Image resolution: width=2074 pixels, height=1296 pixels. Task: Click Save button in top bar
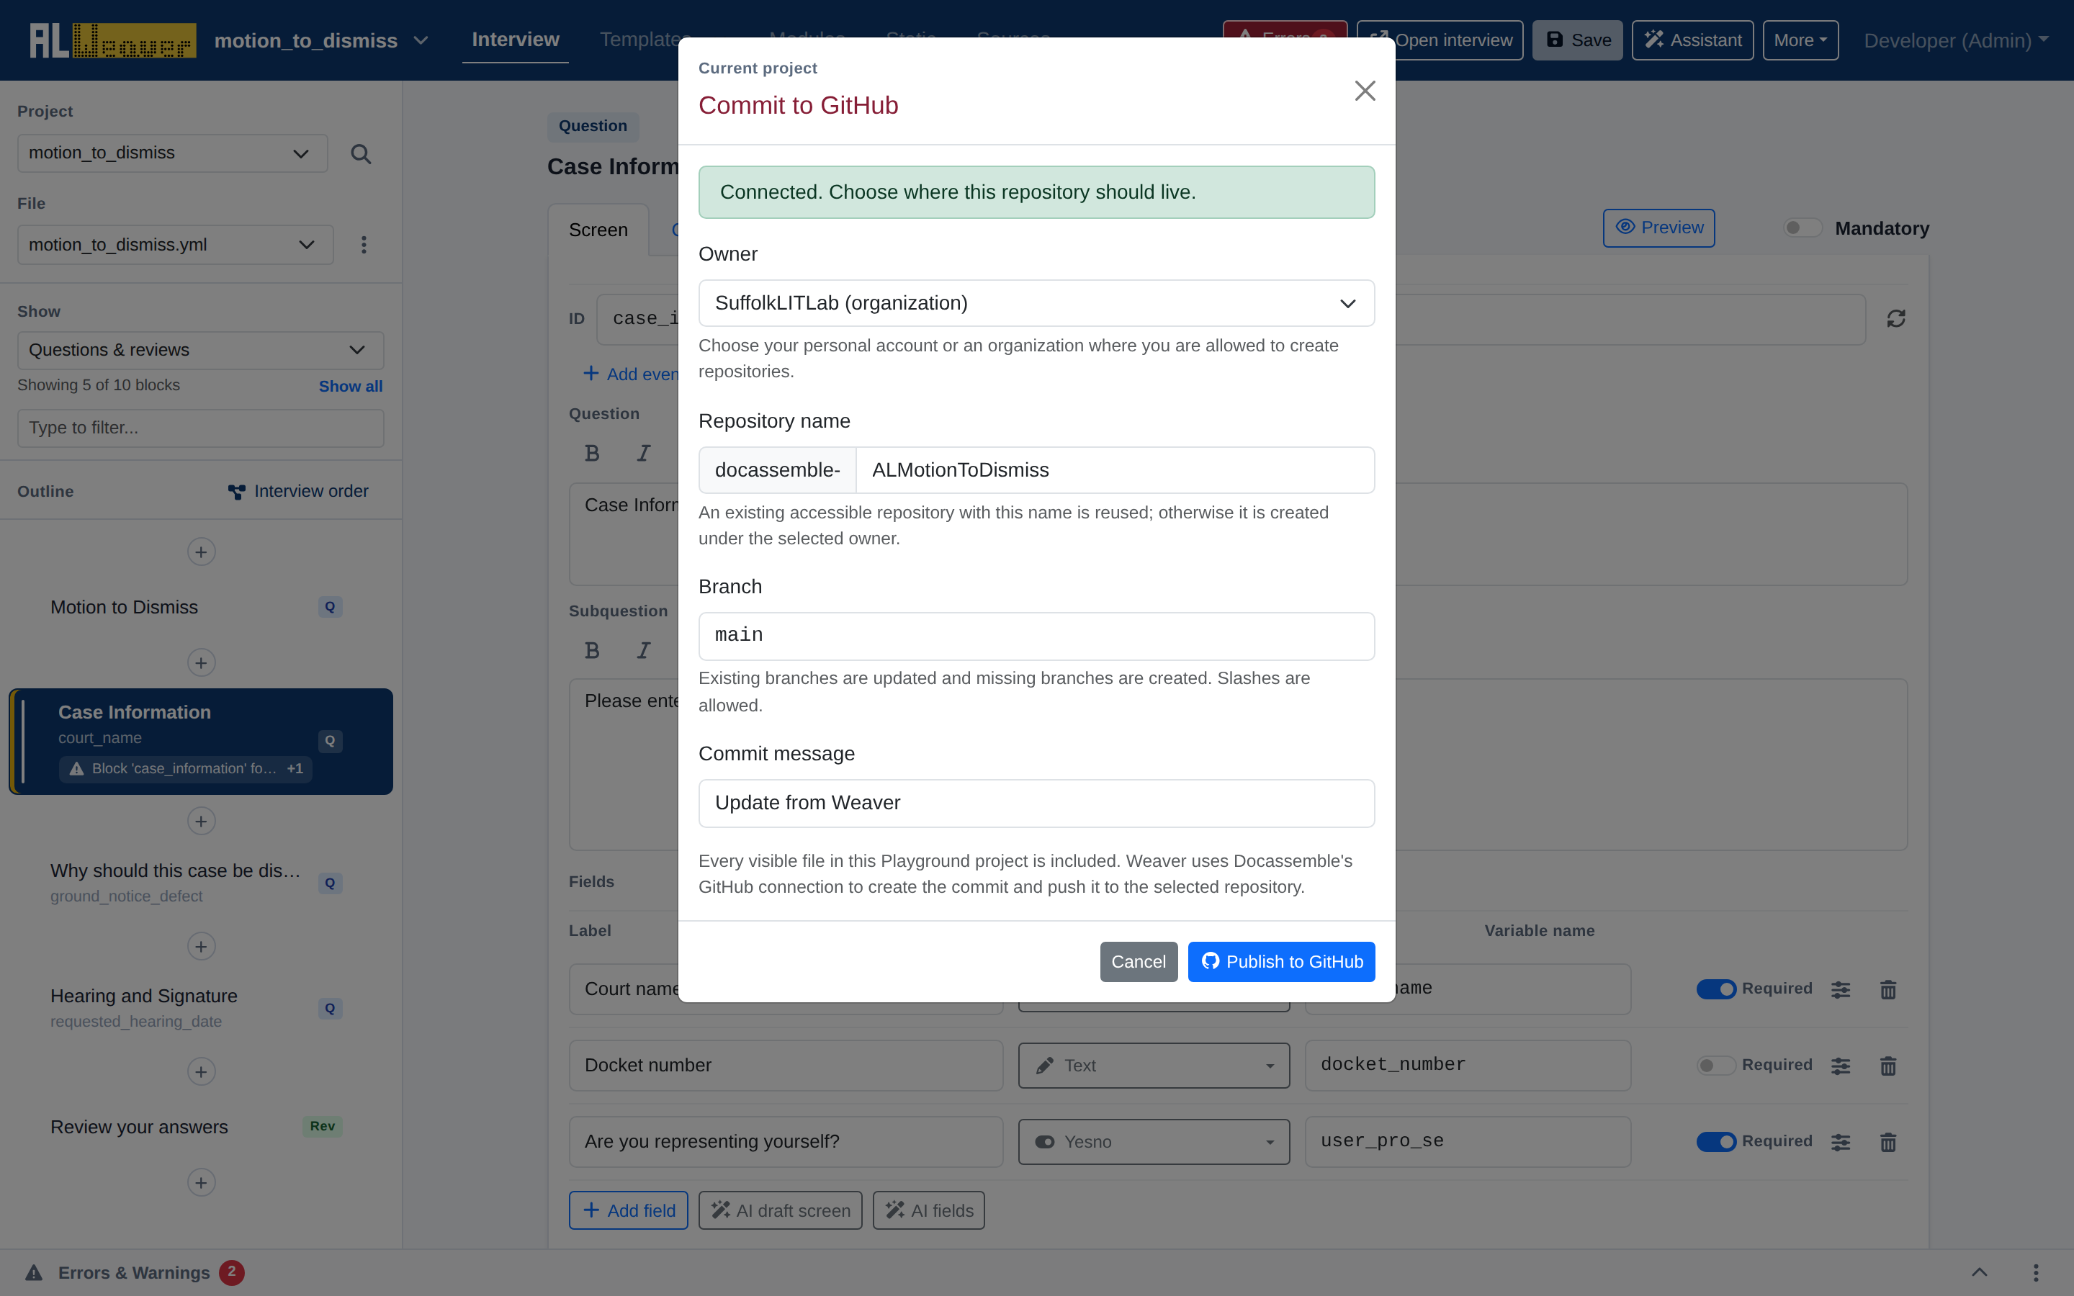(x=1577, y=40)
